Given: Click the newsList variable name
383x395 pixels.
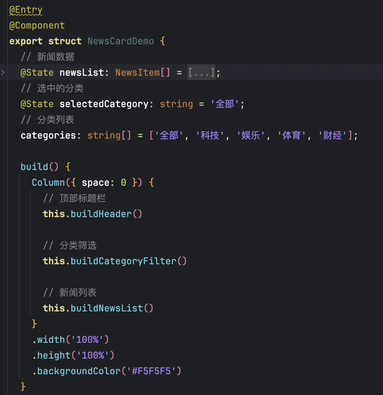Looking at the screenshot, I should tap(82, 72).
